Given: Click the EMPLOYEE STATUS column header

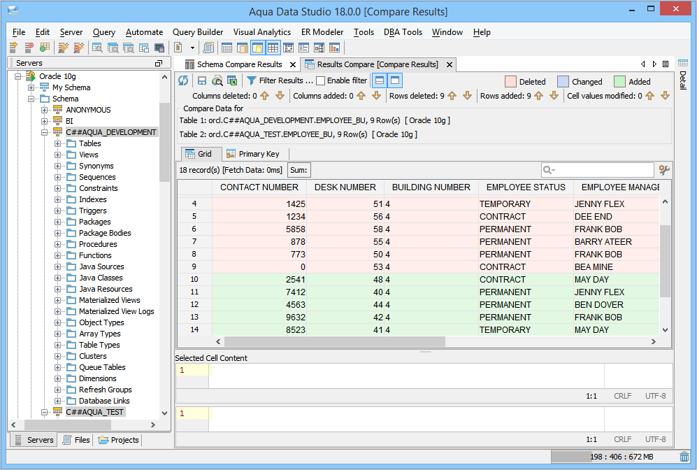Looking at the screenshot, I should (x=526, y=187).
